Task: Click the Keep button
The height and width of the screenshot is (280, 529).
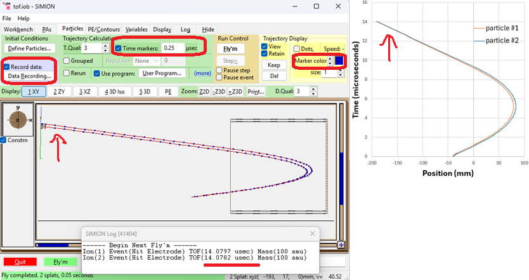Action: click(273, 65)
